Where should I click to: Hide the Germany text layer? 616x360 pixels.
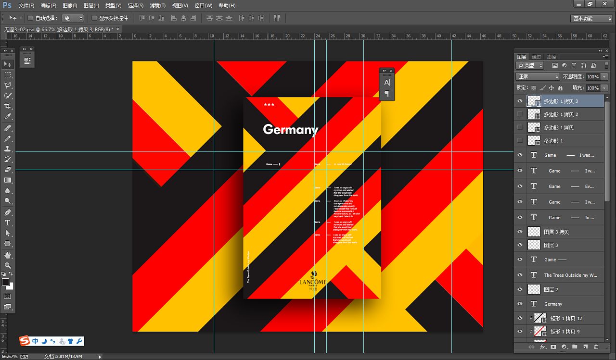pyautogui.click(x=520, y=304)
